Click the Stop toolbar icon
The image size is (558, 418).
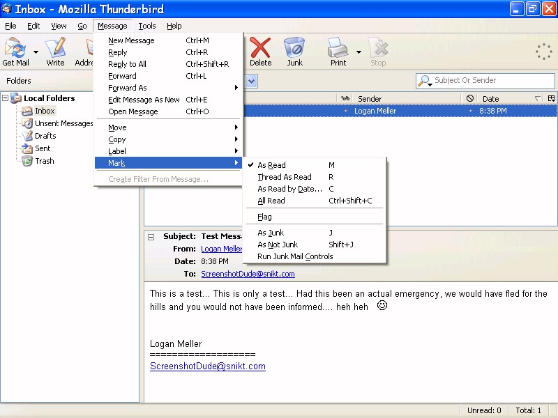click(378, 47)
